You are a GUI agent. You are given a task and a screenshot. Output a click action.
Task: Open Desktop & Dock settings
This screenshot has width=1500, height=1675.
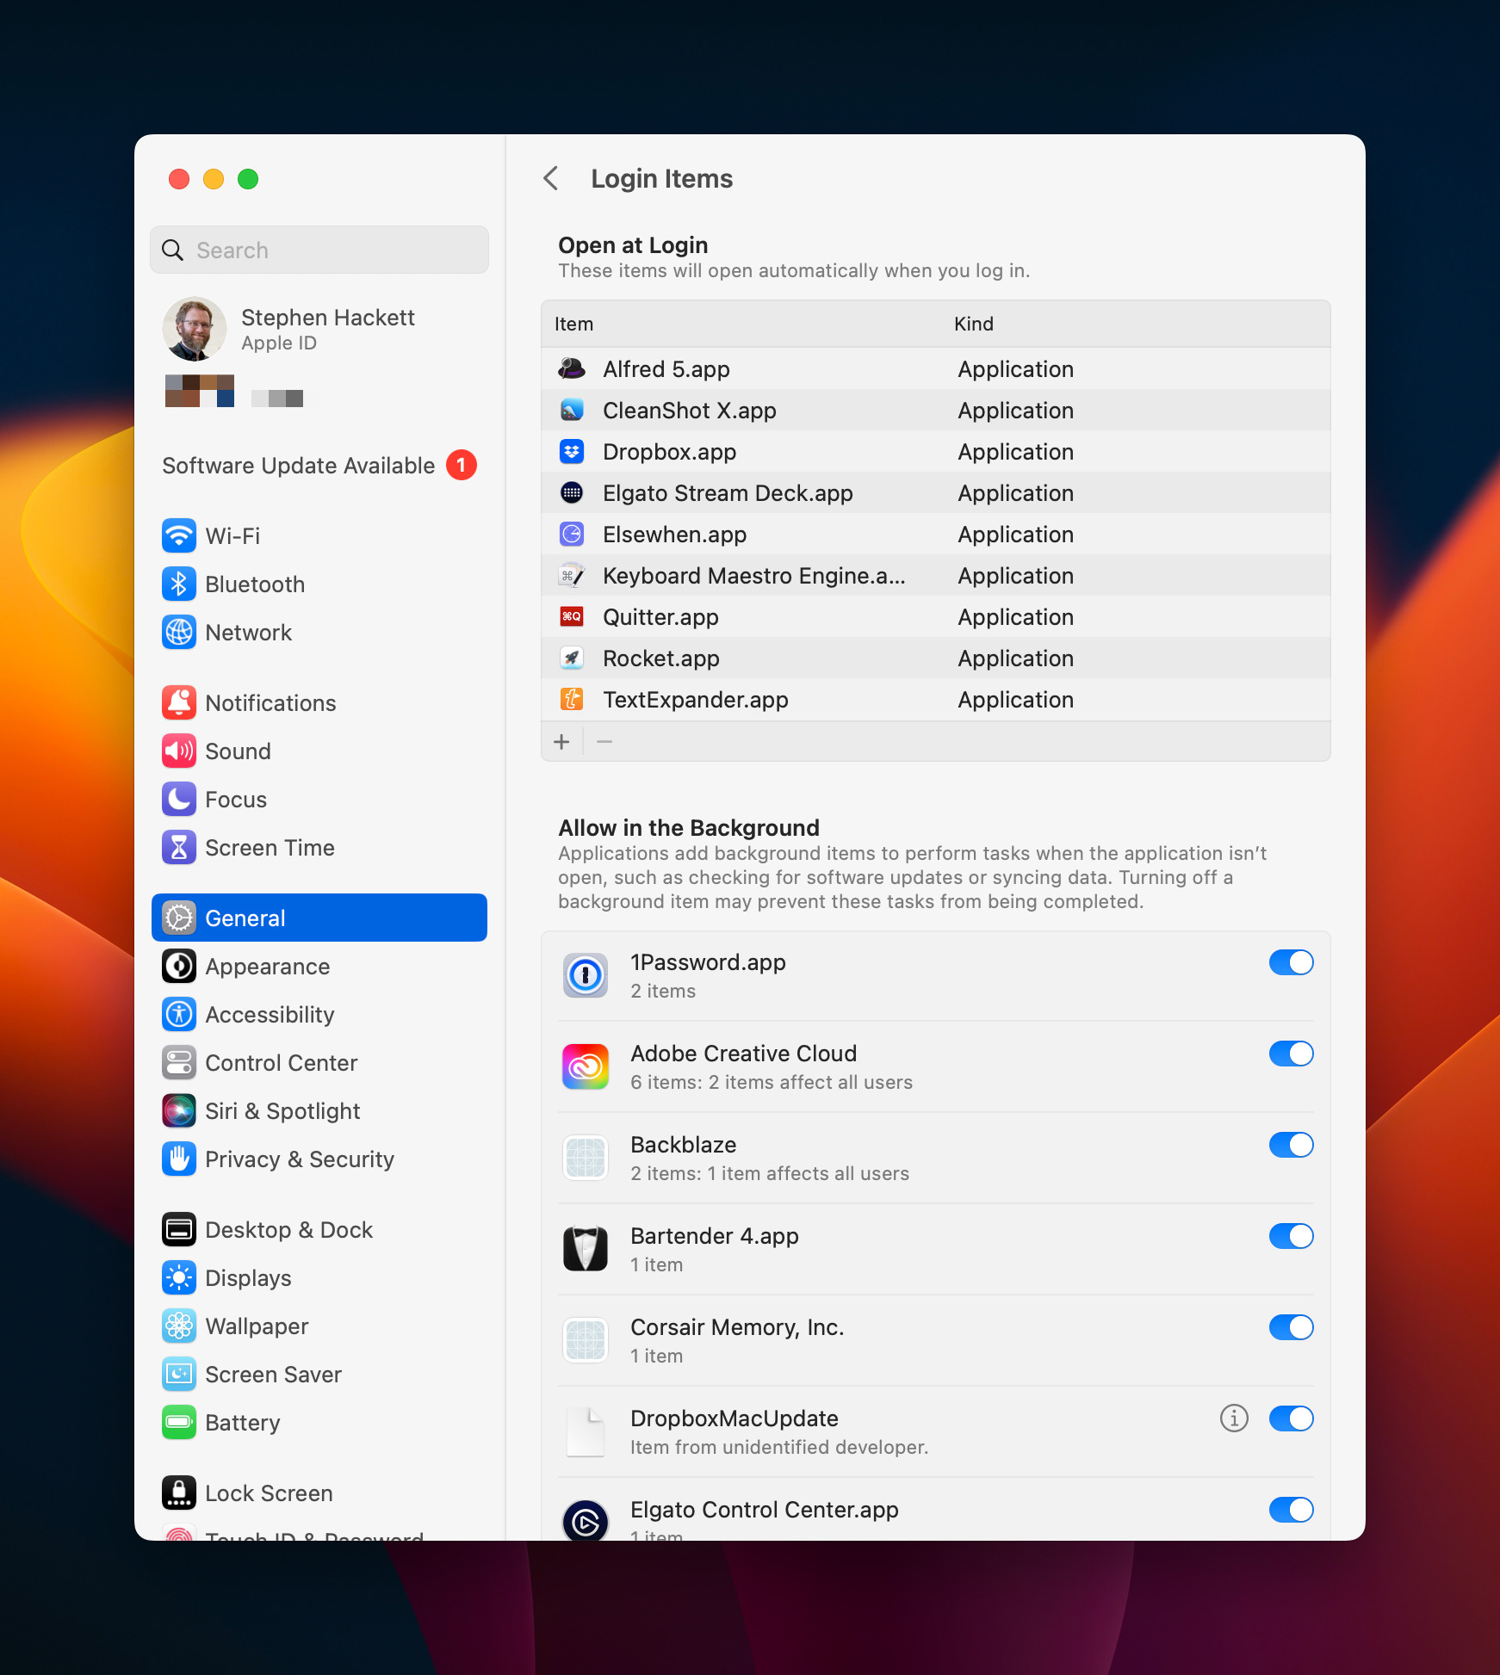[x=319, y=1229]
